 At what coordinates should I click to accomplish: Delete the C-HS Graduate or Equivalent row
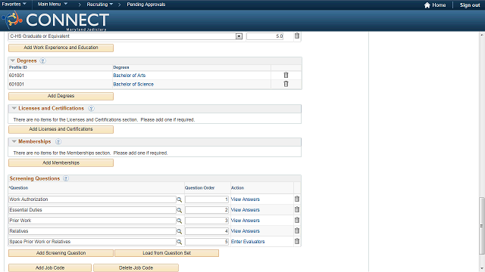(x=297, y=36)
